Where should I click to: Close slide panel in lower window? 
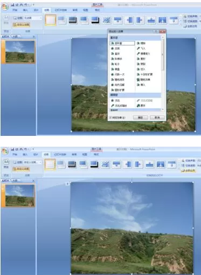pos(33,181)
